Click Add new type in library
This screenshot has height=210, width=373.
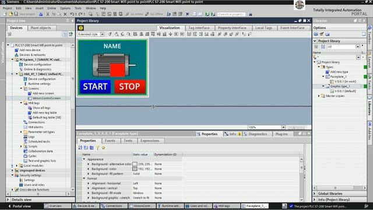(x=339, y=72)
